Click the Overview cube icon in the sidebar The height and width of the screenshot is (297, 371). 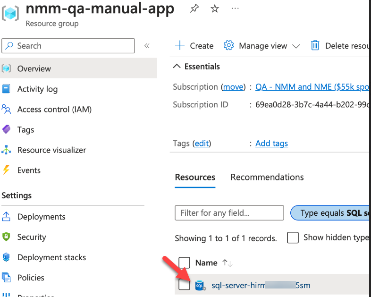click(x=7, y=68)
